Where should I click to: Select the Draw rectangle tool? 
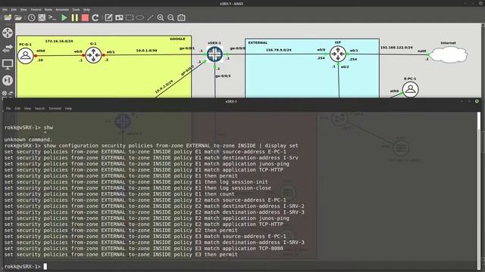130,17
